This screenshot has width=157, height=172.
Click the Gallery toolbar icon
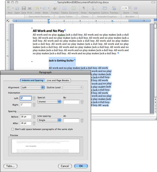105,8
